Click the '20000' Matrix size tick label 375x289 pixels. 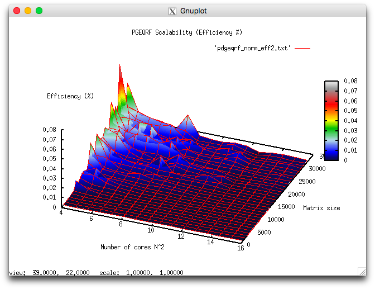[x=296, y=194]
